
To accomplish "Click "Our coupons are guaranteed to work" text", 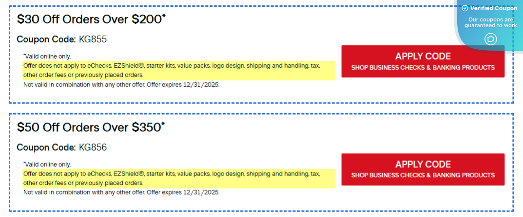I will coord(490,22).
